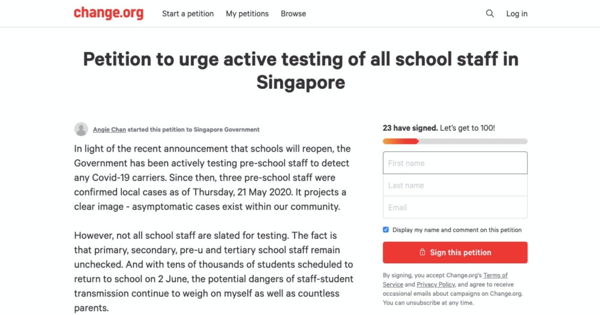
Task: Click the petition title heading
Action: pos(301,70)
